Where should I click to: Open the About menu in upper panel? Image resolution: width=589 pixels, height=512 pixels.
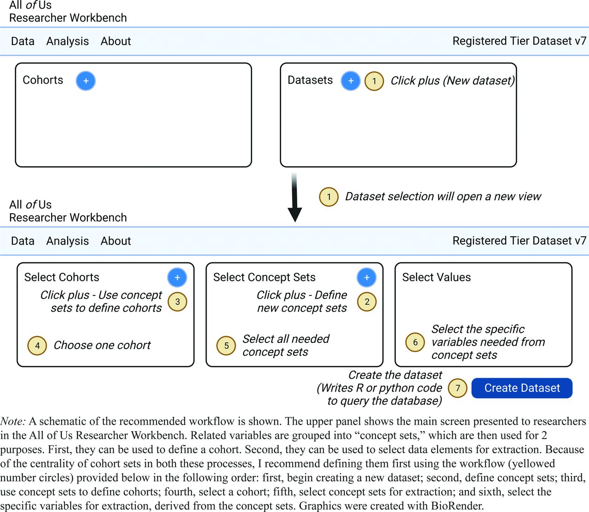(116, 41)
